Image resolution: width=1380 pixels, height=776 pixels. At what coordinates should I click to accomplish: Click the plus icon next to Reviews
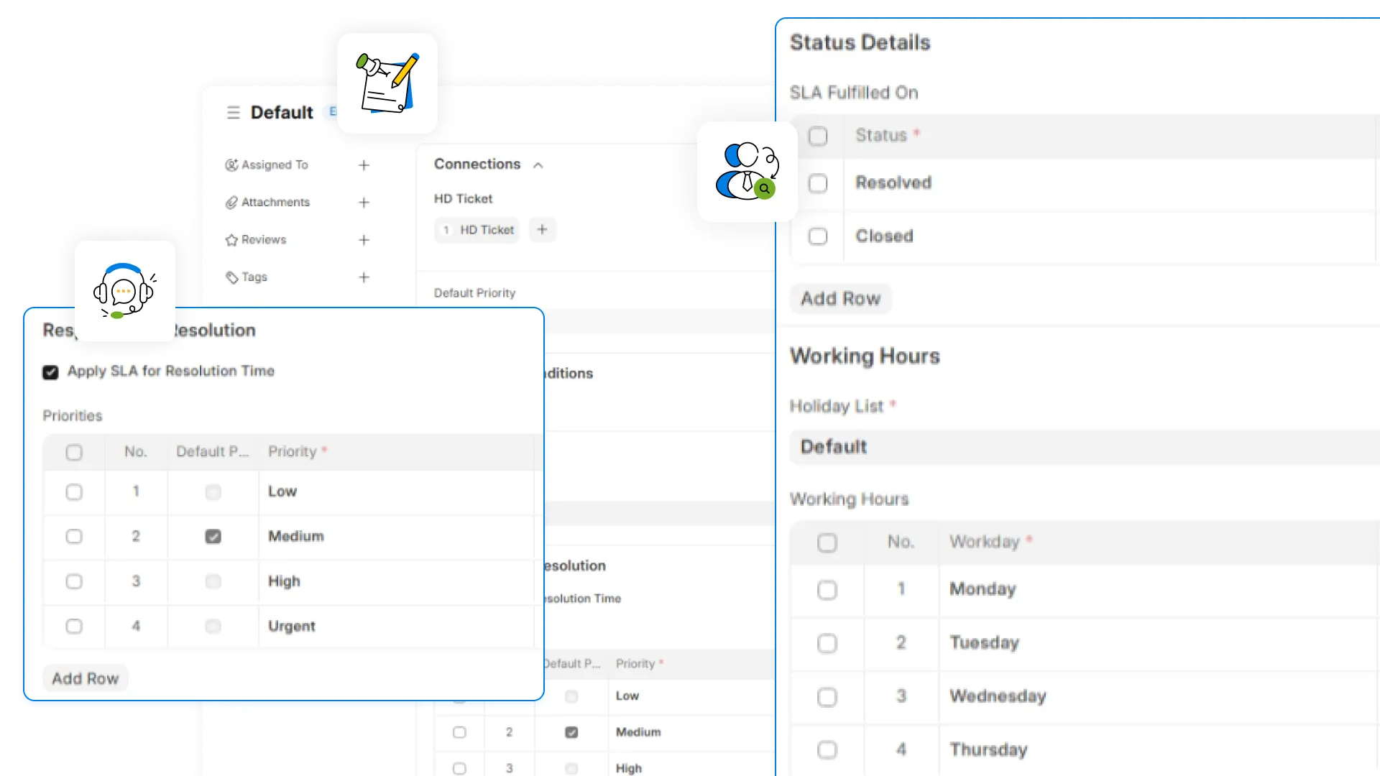point(364,240)
